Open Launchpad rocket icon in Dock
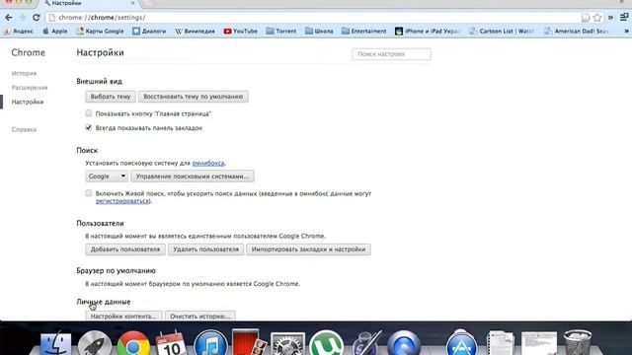The width and height of the screenshot is (632, 355). coord(95,343)
